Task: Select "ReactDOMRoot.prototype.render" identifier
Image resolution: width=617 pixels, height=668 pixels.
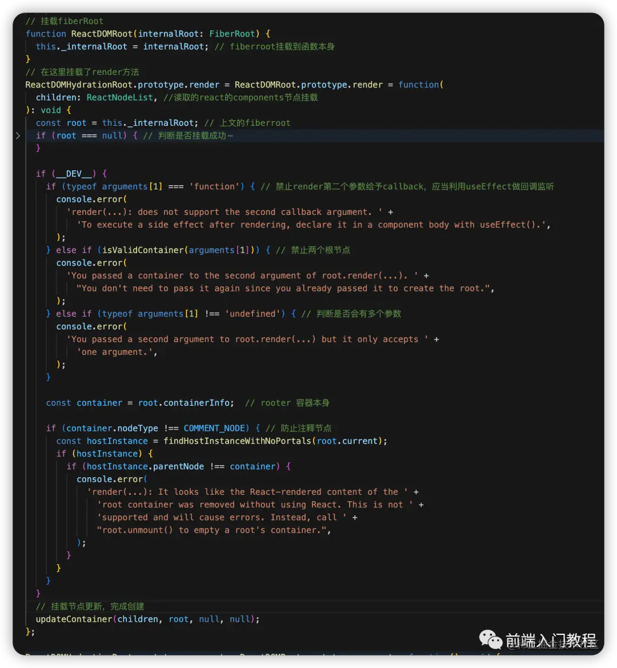Action: pos(308,85)
